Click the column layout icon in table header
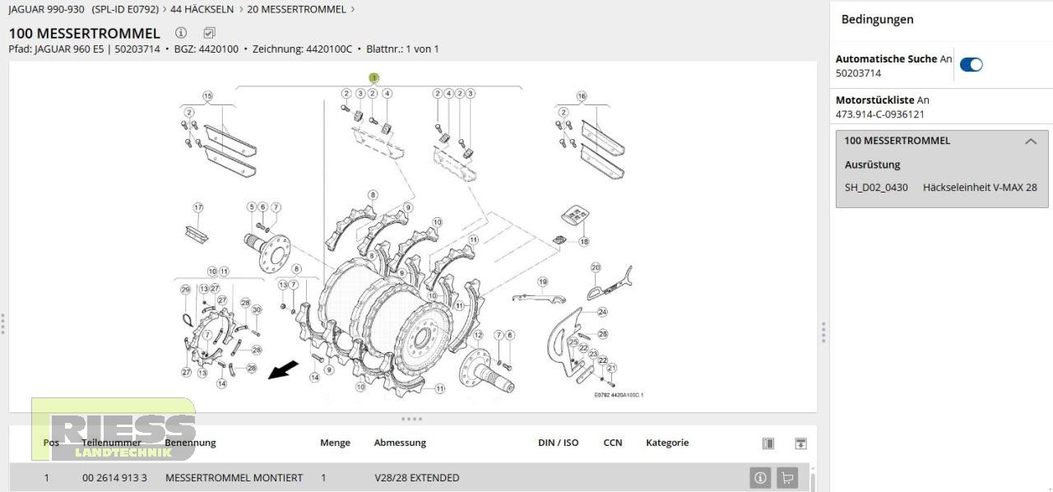Image resolution: width=1053 pixels, height=492 pixels. click(768, 443)
